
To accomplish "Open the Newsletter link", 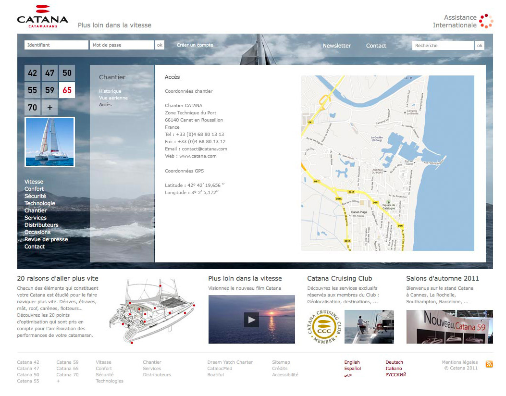I will (x=337, y=46).
